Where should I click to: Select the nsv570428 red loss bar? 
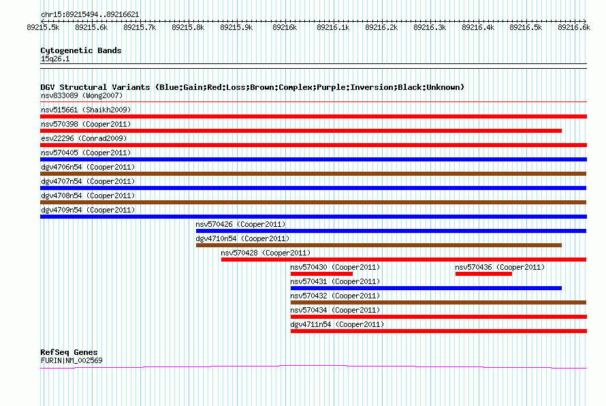coord(404,260)
